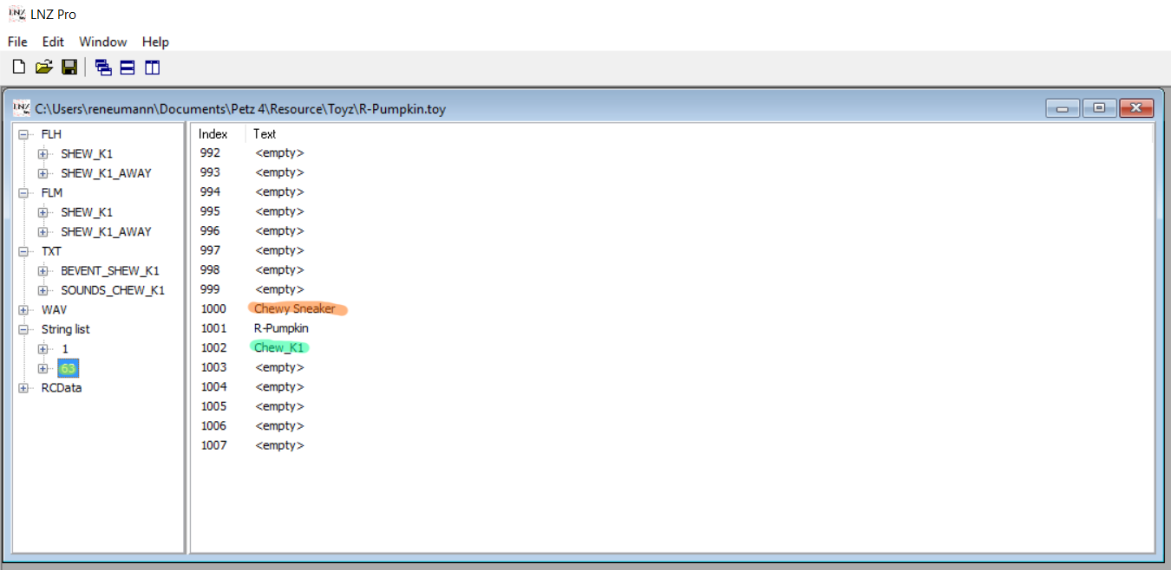Collapse the String list node
Screen dimensions: 1171x570
click(x=23, y=329)
